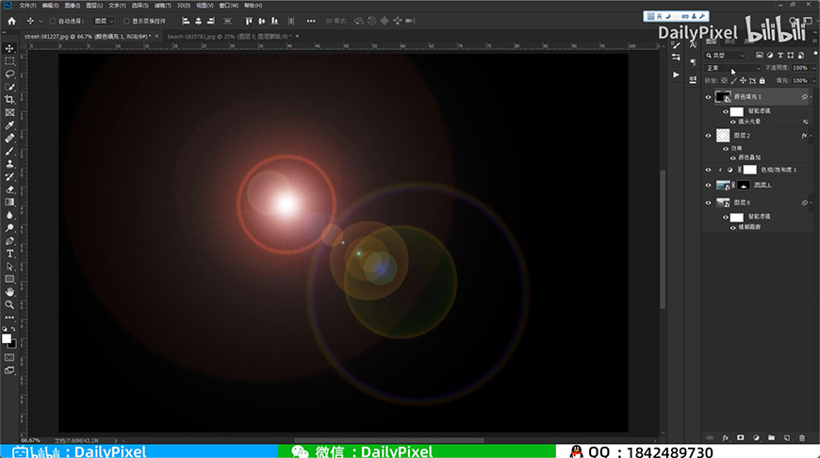The width and height of the screenshot is (820, 458).
Task: Select the Move tool in the toolbar
Action: [x=9, y=48]
